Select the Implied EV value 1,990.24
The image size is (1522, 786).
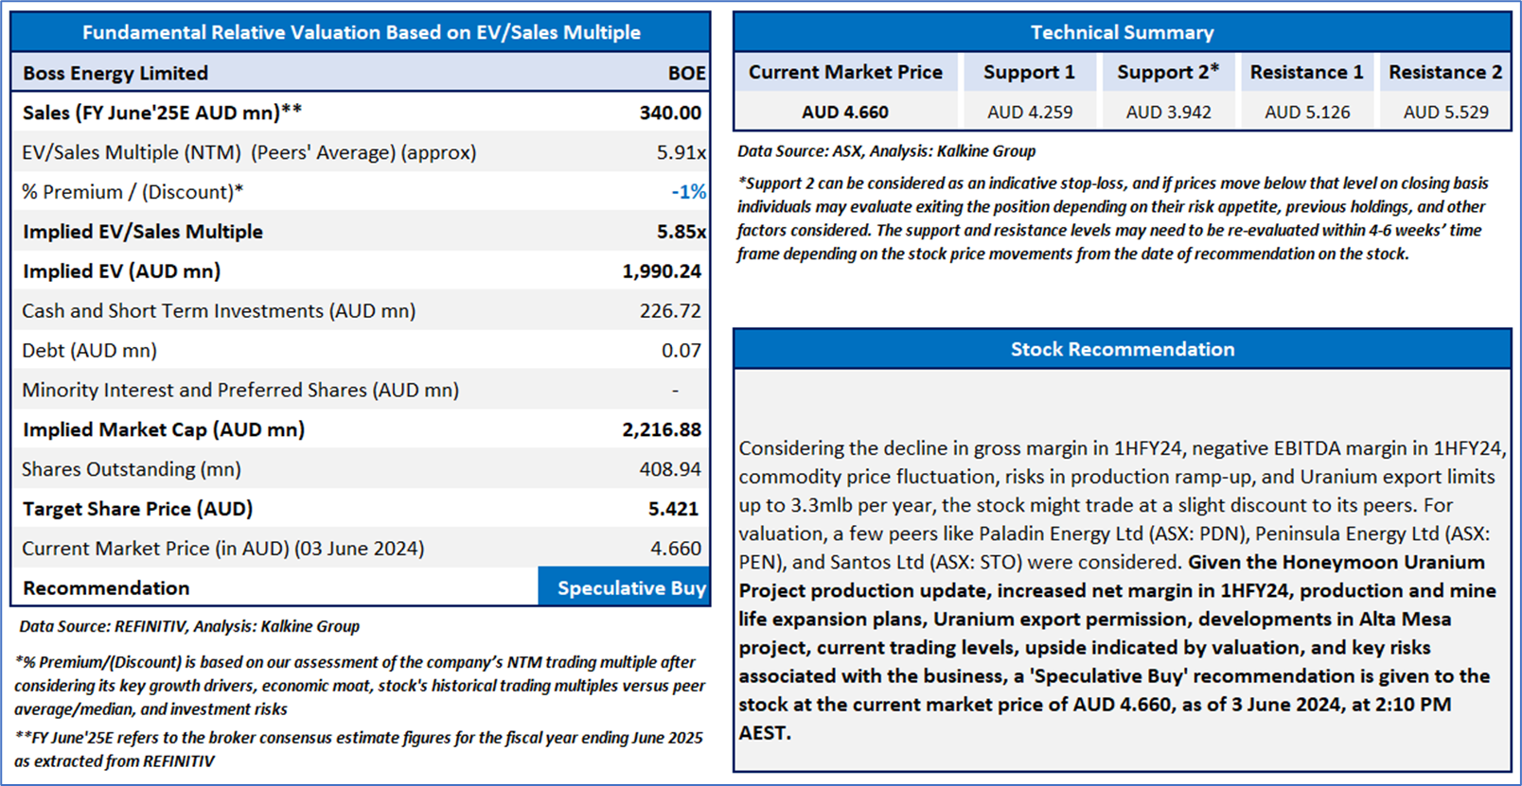662,271
